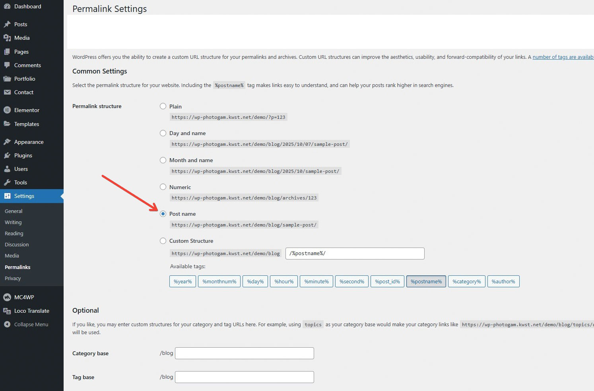Screen dimensions: 594x391
Task: Open the Permalinks submenu item
Action: coord(17,267)
